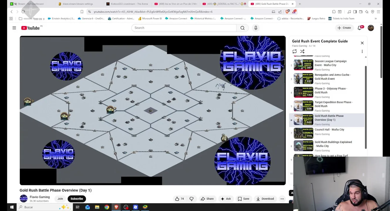Image resolution: width=390 pixels, height=211 pixels.
Task: Open Flavio Gaming channel name link
Action: [40, 197]
